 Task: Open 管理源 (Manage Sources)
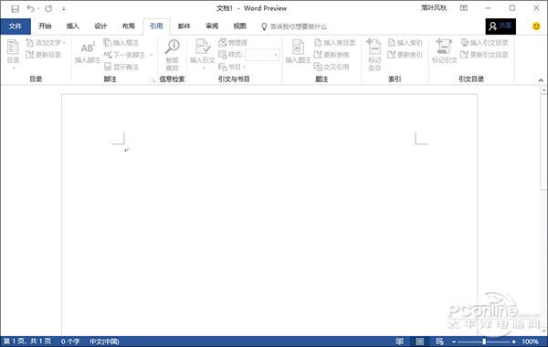(233, 43)
